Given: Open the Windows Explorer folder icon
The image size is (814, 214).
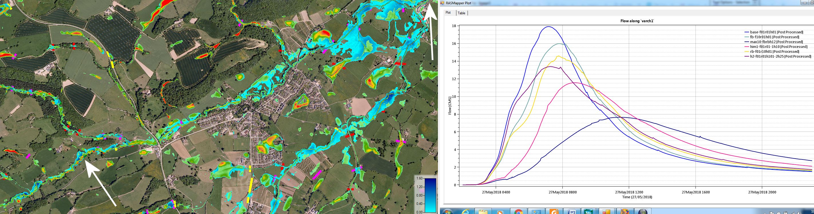Looking at the screenshot, I should (x=483, y=212).
